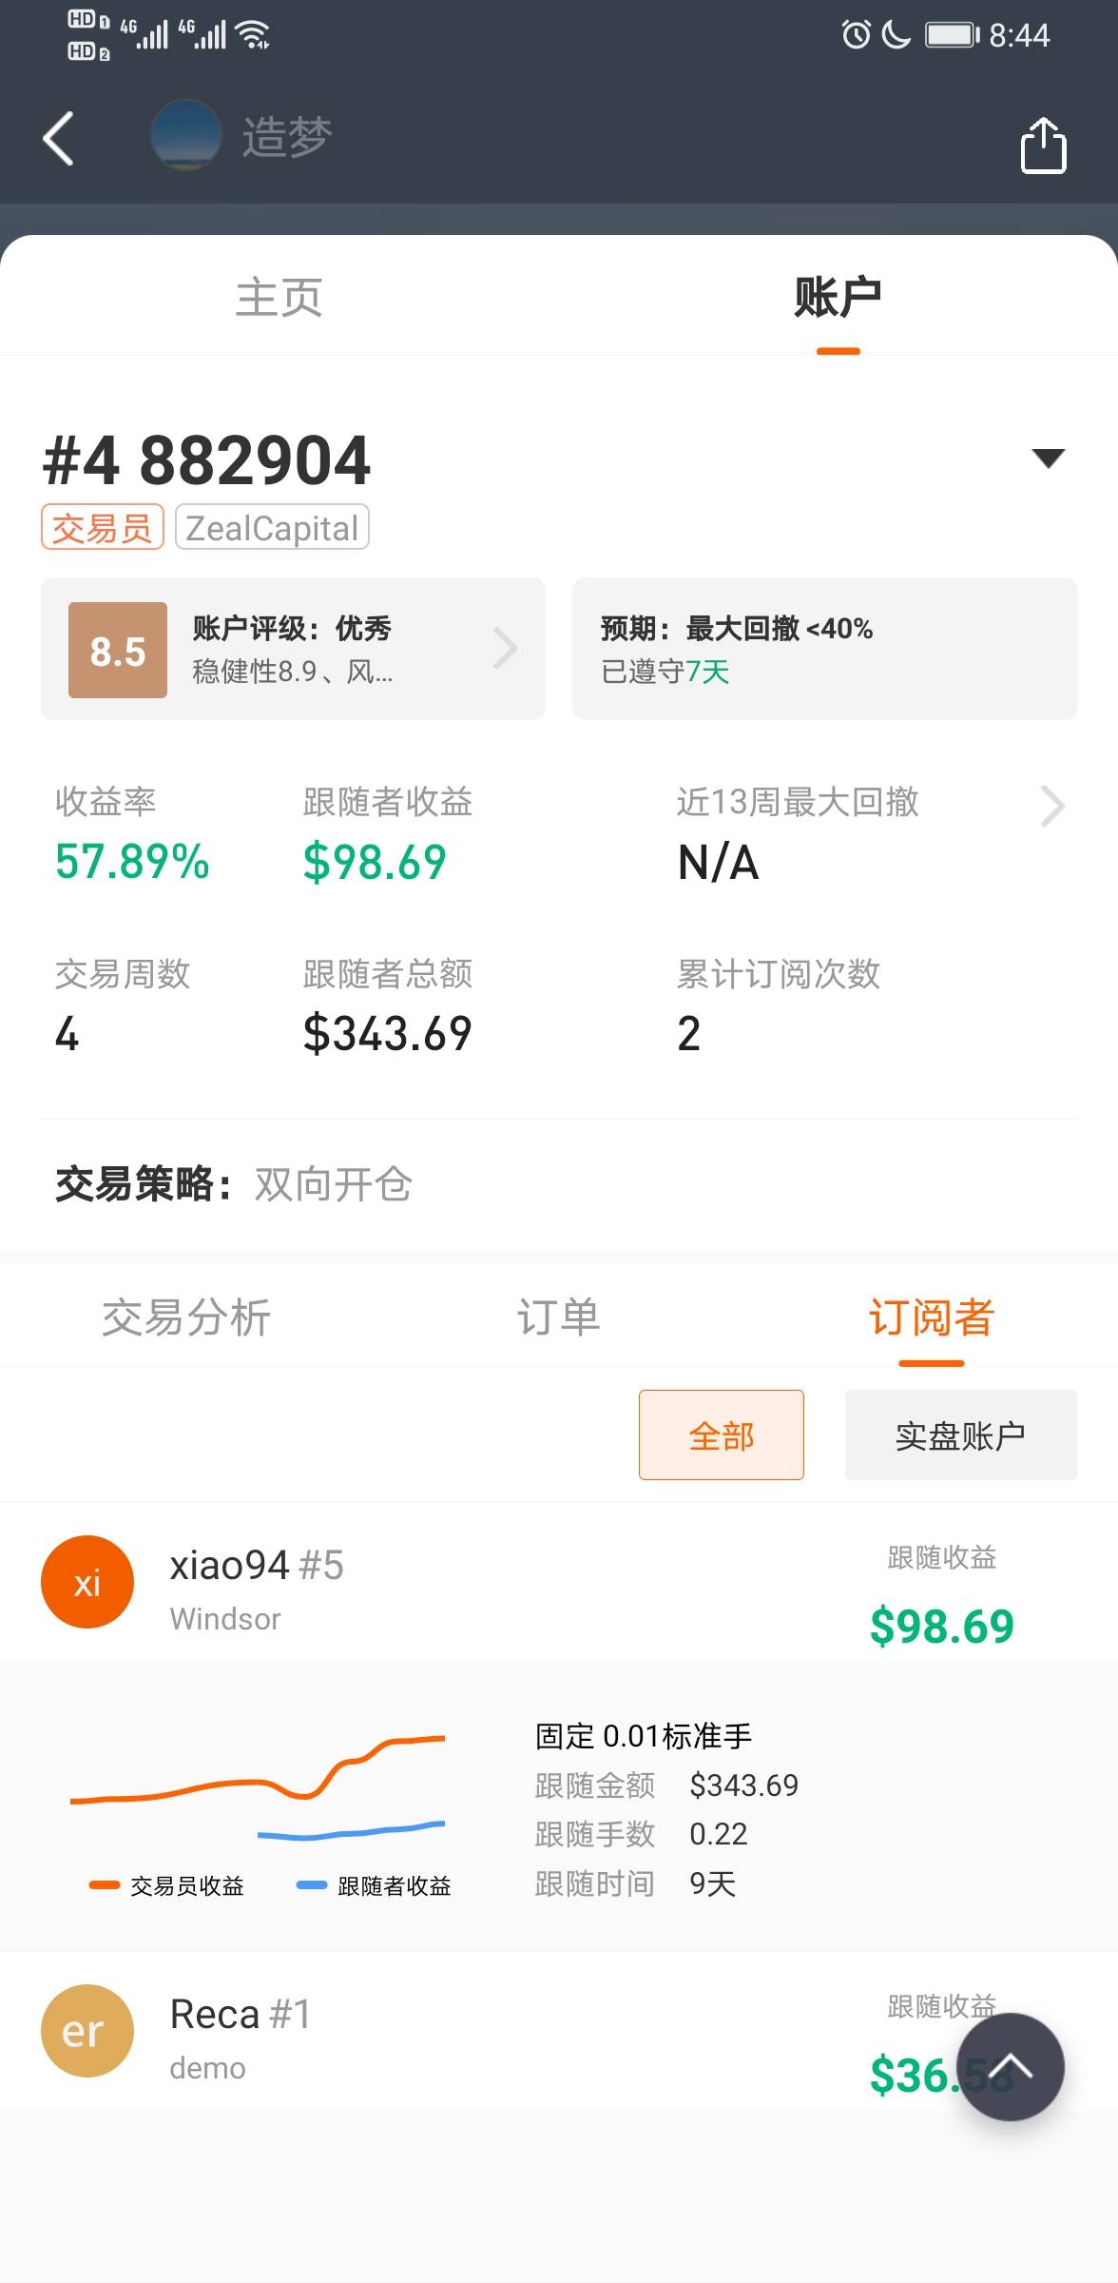Image resolution: width=1118 pixels, height=2283 pixels.
Task: Expand the account selector dropdown arrow
Action: click(x=1048, y=459)
